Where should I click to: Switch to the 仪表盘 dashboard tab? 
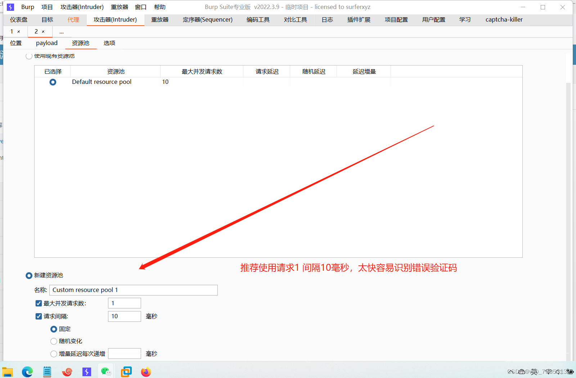tap(19, 20)
